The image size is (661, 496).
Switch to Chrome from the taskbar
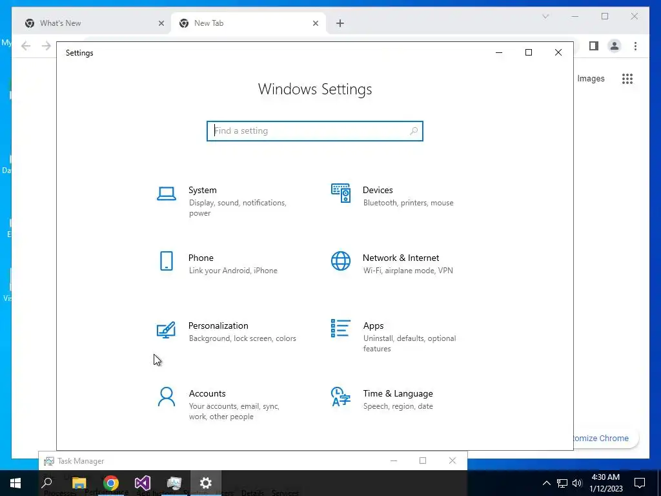[111, 483]
